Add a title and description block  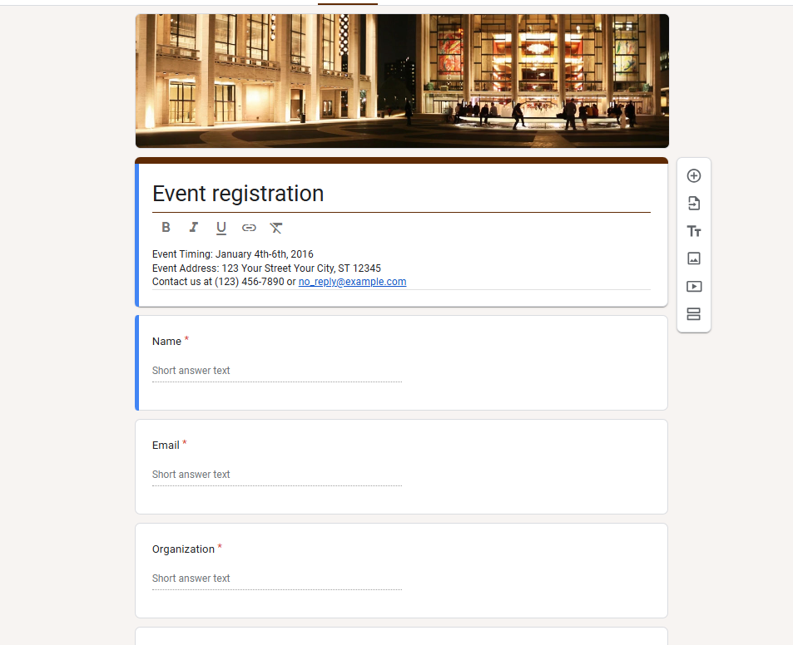(x=694, y=231)
